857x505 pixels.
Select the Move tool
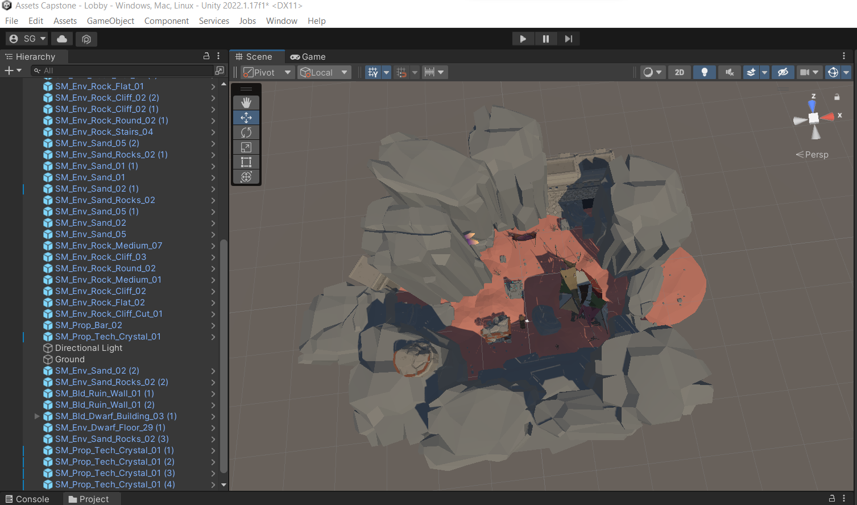[x=246, y=117]
